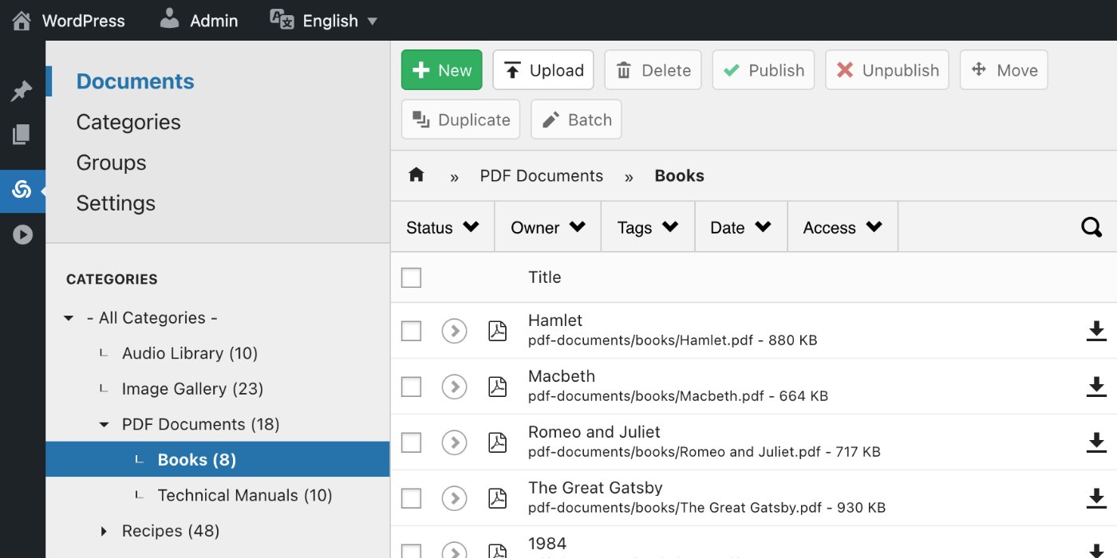Click the Upload button
This screenshot has height=558, width=1117.
[543, 70]
